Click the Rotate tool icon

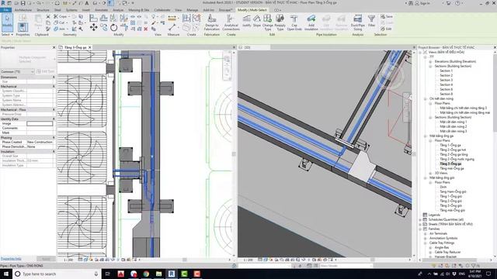pos(113,28)
